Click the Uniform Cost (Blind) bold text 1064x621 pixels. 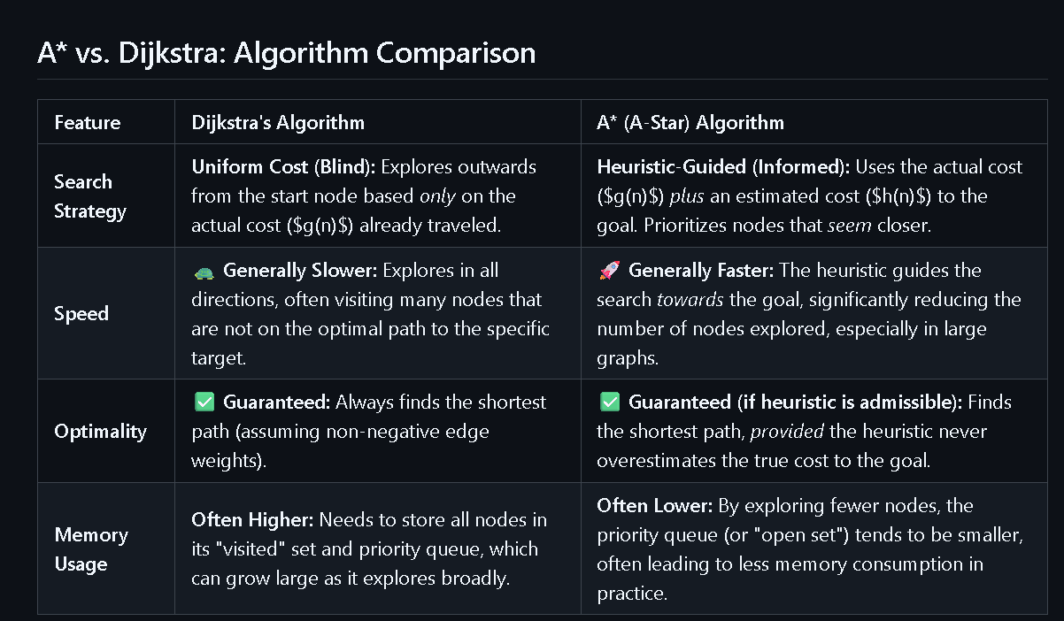(x=283, y=167)
